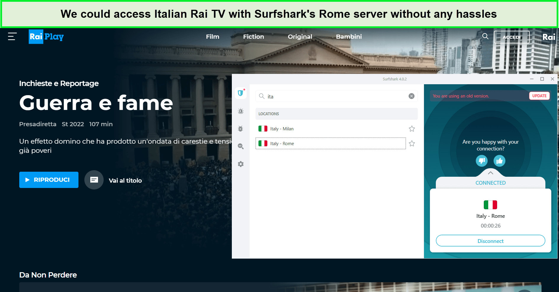Open the Original section

(x=300, y=37)
